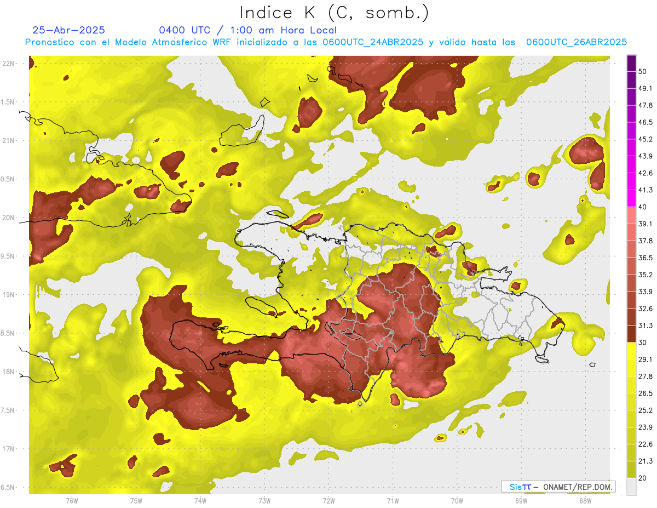Click the longitude label '73W'
Screen dimensions: 657x508
(264, 501)
